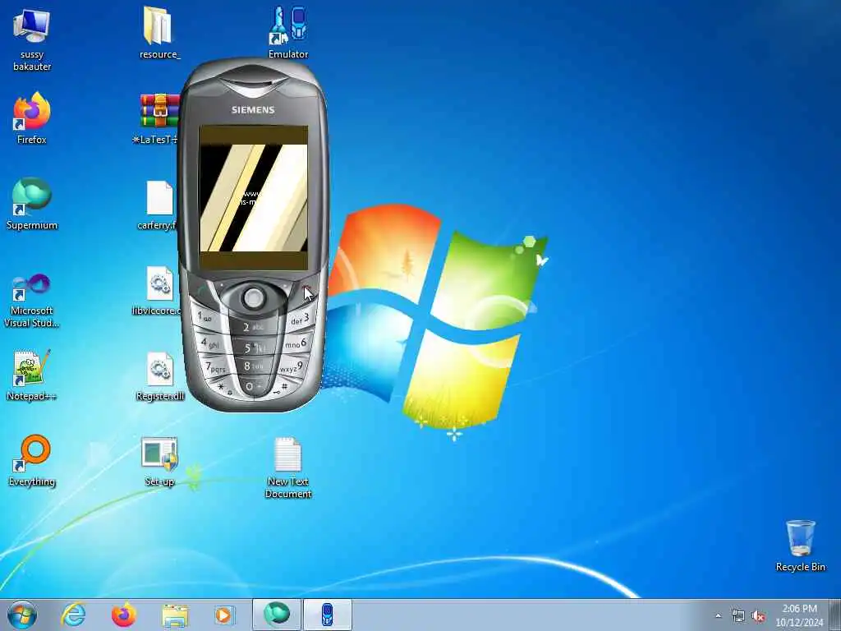The image size is (841, 631).
Task: Open Windows Explorer from the taskbar
Action: [x=174, y=615]
